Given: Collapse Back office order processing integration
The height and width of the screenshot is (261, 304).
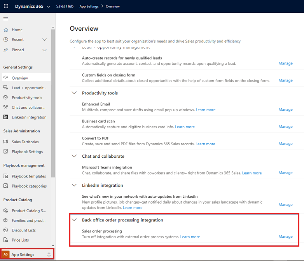Looking at the screenshot, I should 74,220.
